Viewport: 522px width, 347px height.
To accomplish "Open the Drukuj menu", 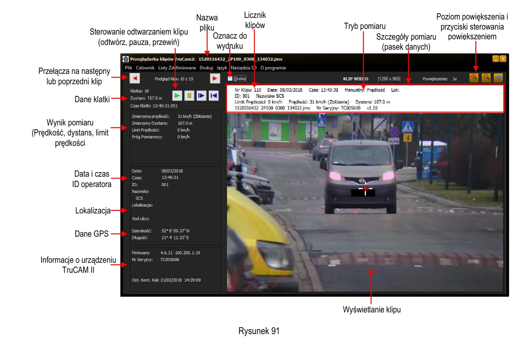I will 206,68.
